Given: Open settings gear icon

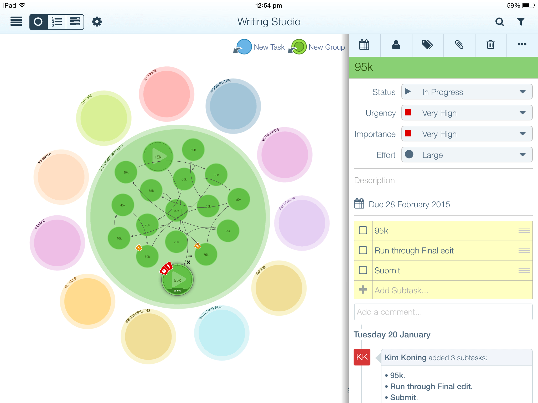Looking at the screenshot, I should [x=97, y=22].
